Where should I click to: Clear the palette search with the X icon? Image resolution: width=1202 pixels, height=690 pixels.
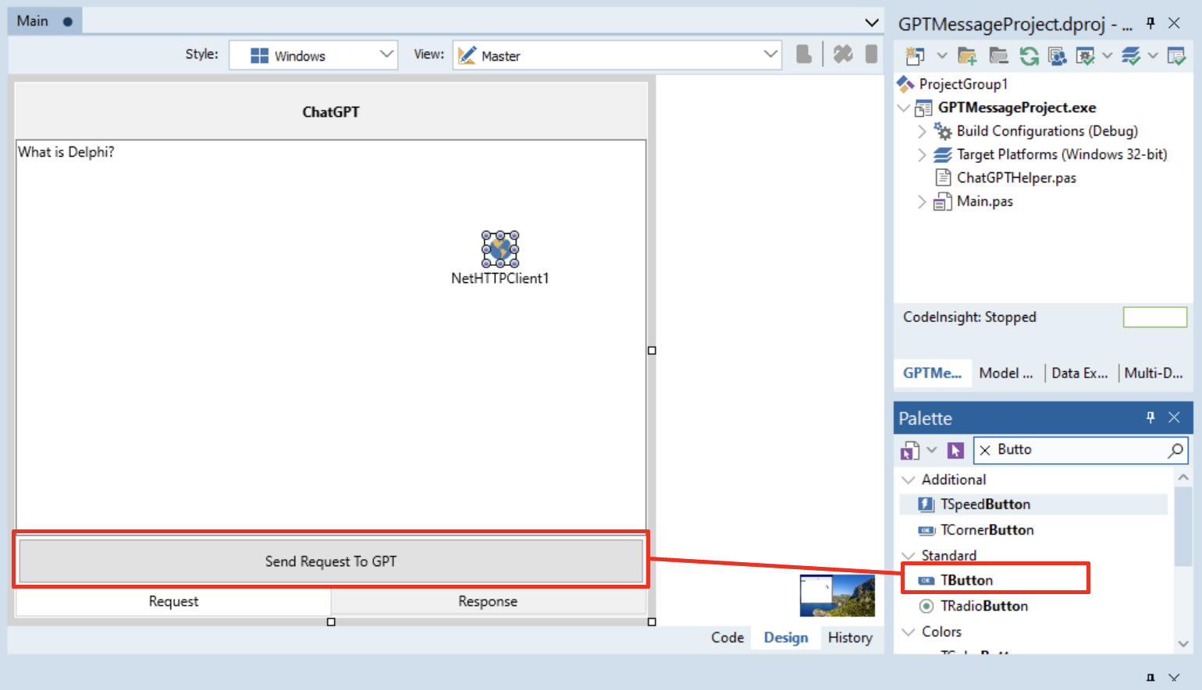click(984, 450)
